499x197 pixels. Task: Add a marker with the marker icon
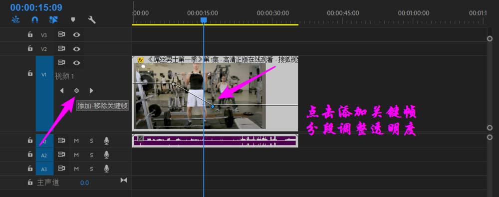(73, 20)
